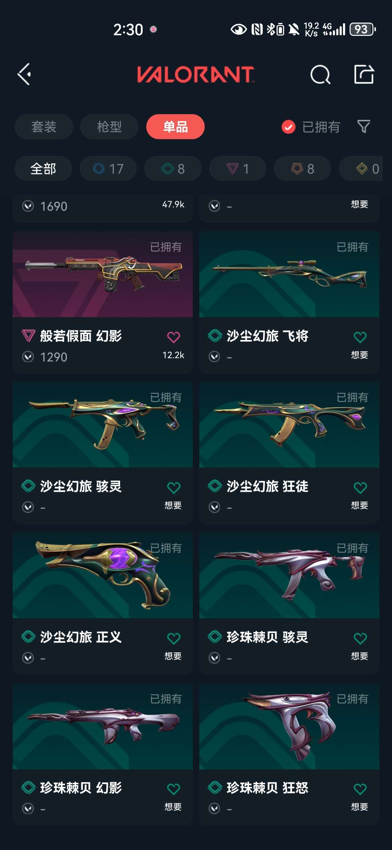392x850 pixels.
Task: Open the 珍珠棘贝 幻影 skin thumbnail
Action: 103,726
